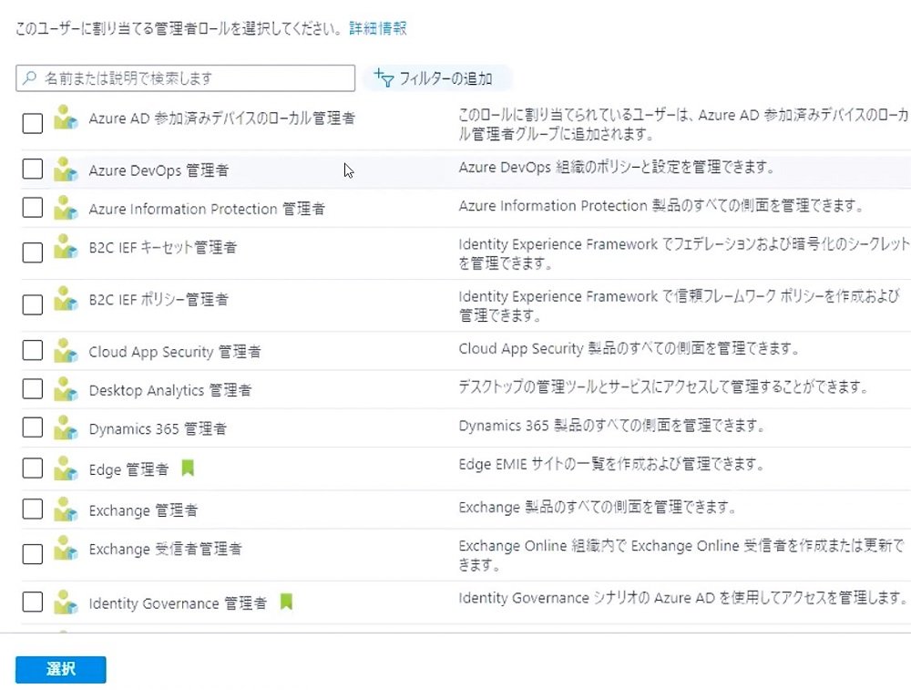The height and width of the screenshot is (690, 911).
Task: Select the Exchange 受信者管理者 checkbox
Action: pyautogui.click(x=33, y=553)
